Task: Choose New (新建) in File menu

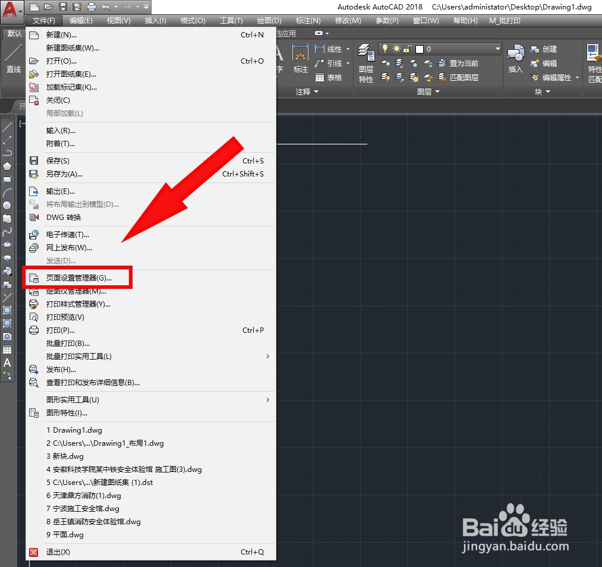Action: pyautogui.click(x=151, y=35)
